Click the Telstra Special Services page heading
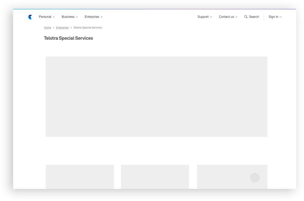This screenshot has width=304, height=201. coord(68,38)
